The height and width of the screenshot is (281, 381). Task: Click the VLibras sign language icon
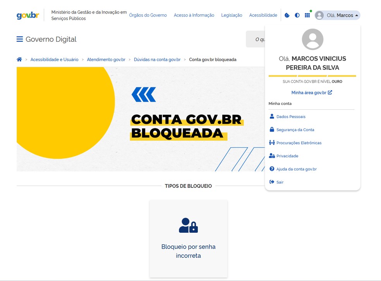(x=287, y=15)
